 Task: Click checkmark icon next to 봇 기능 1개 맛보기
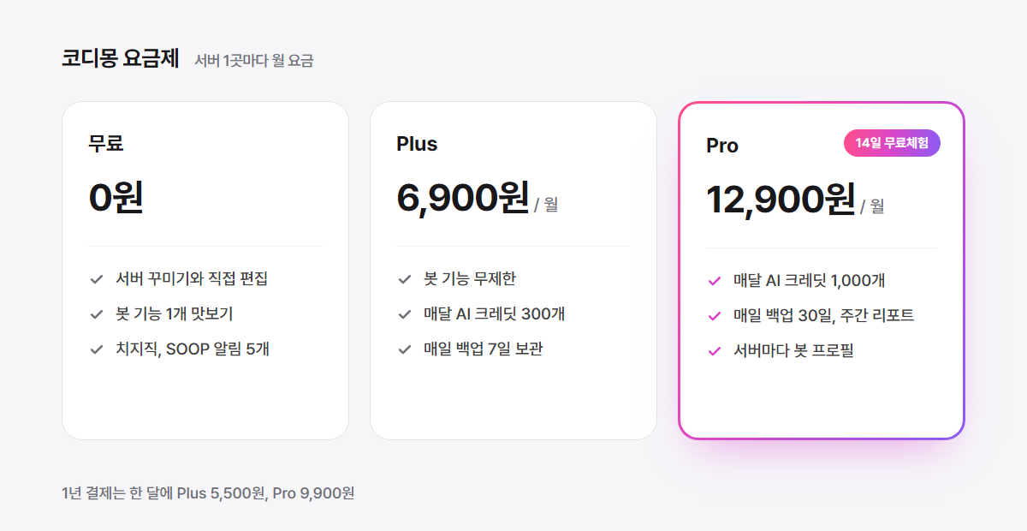(x=97, y=314)
